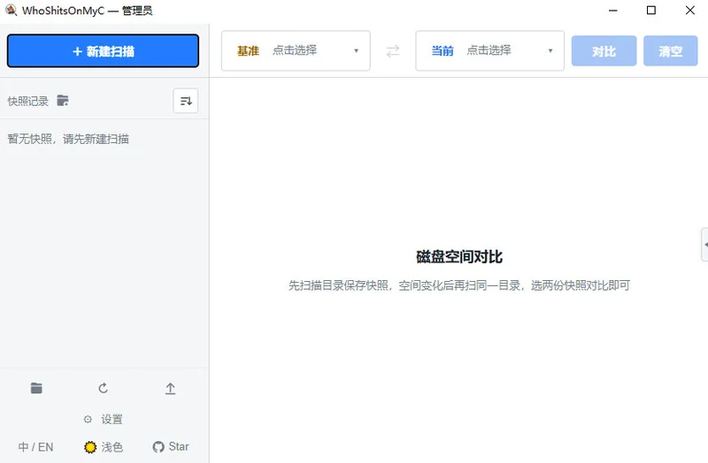This screenshot has height=463, width=708.
Task: Swap baseline and current snapshots icon
Action: coord(393,51)
